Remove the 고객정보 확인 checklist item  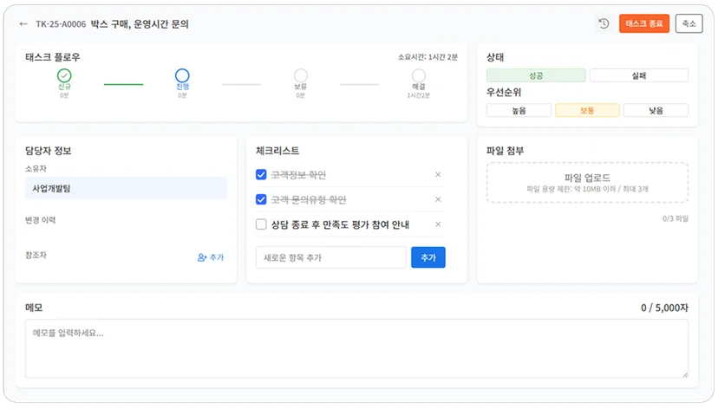coord(438,175)
